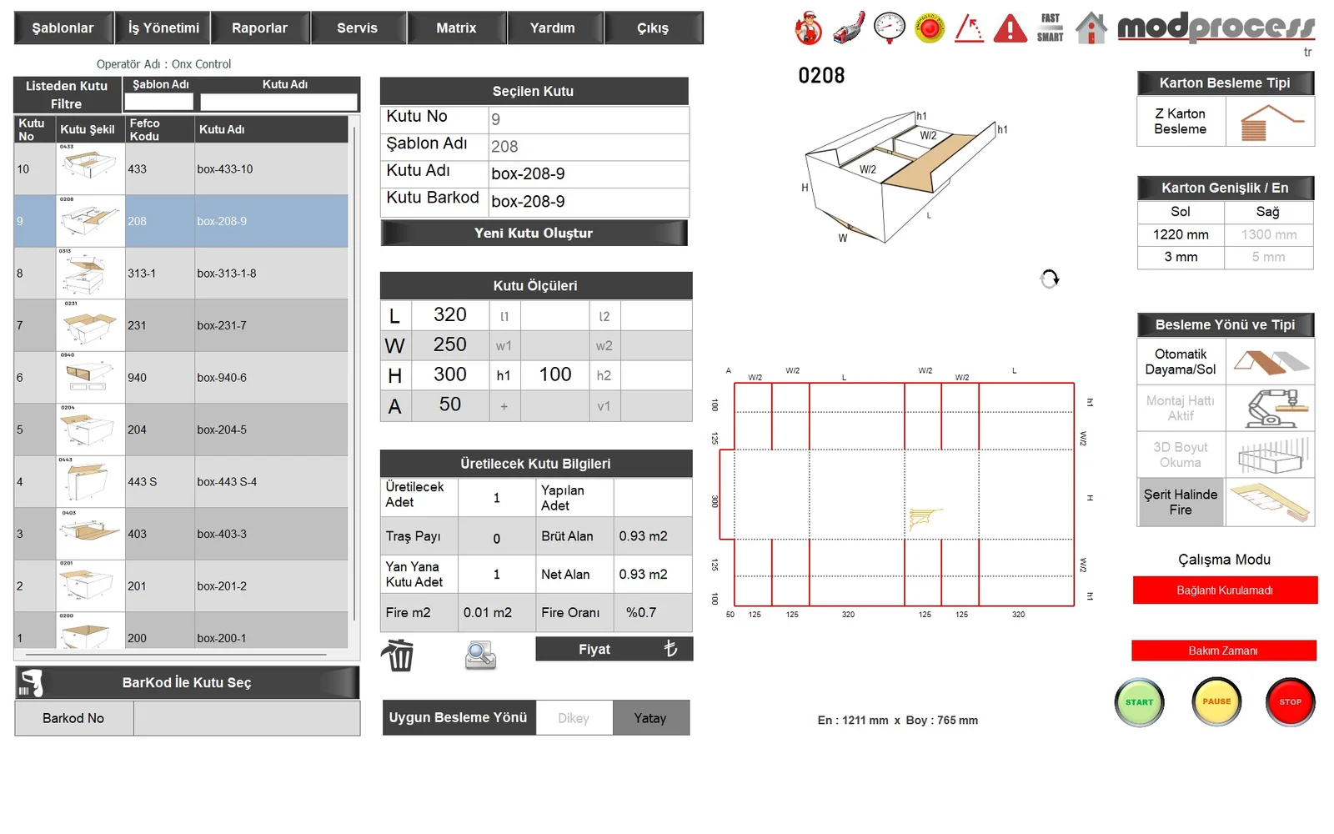The image size is (1334, 834).
Task: Toggle Şerit Halinde Fire option
Action: (x=1180, y=502)
